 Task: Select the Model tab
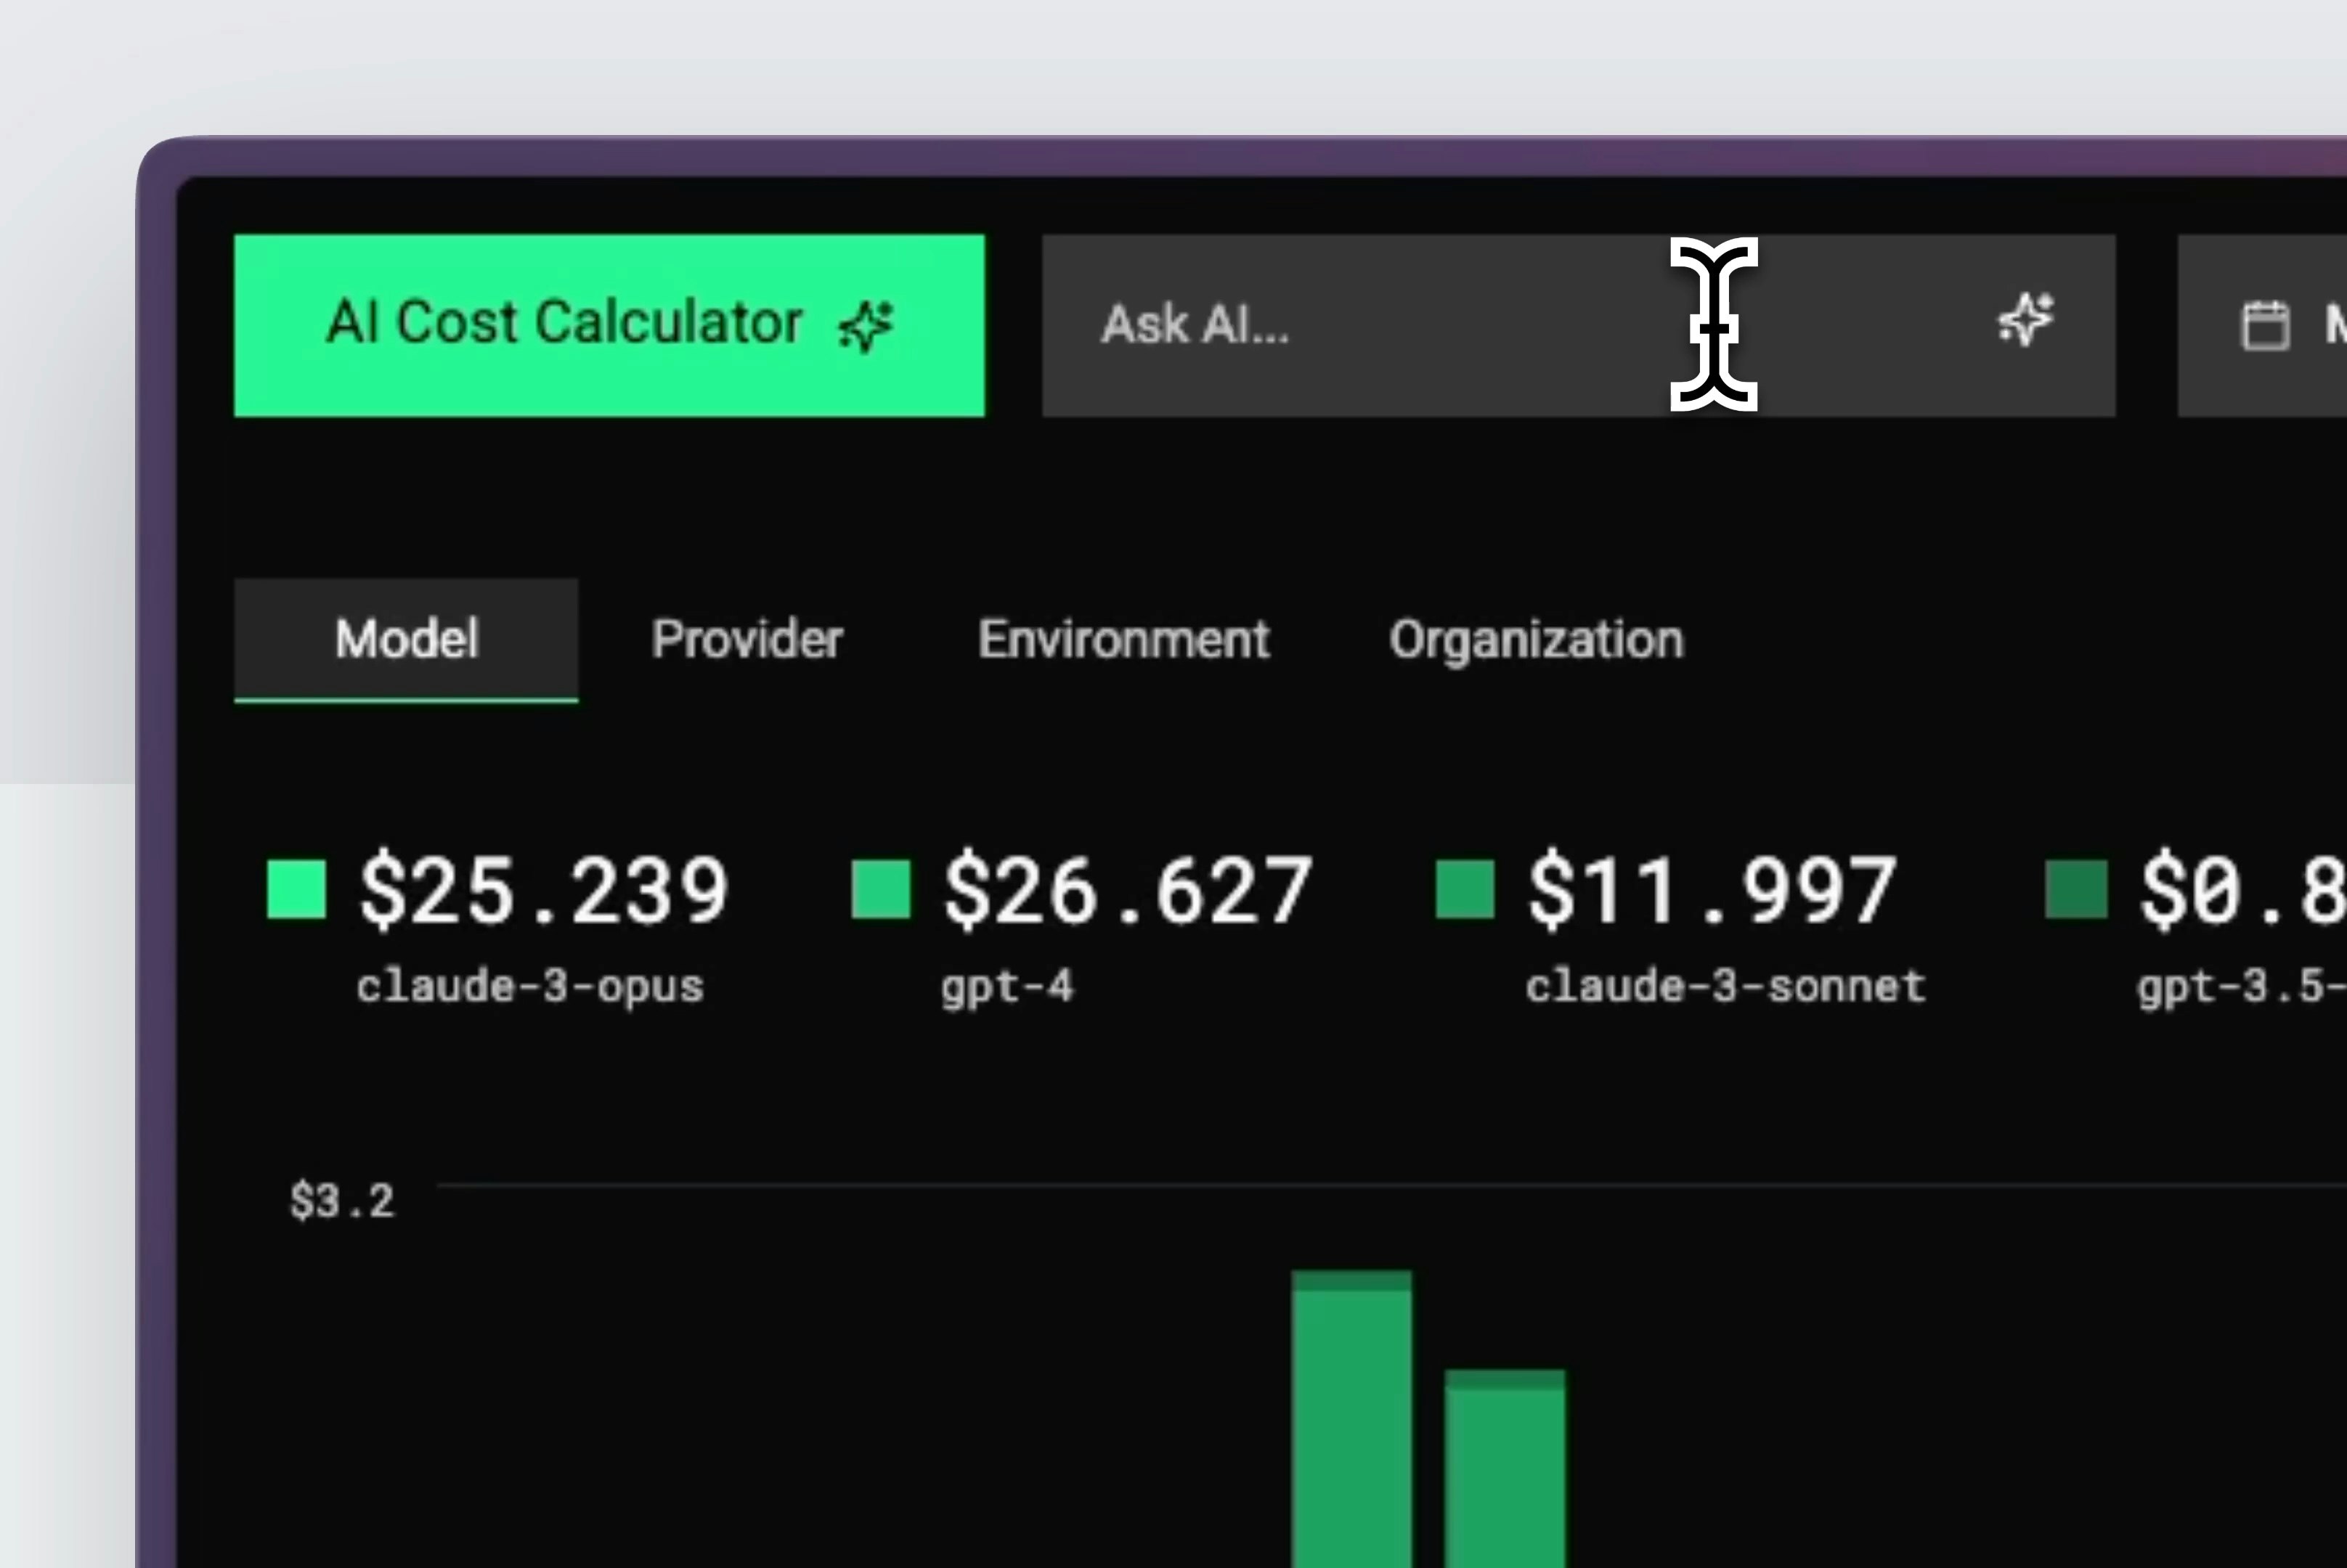(406, 639)
